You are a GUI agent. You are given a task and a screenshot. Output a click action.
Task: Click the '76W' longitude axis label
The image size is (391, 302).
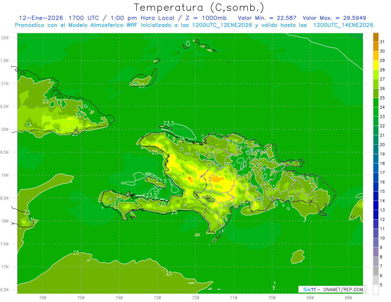click(x=43, y=297)
